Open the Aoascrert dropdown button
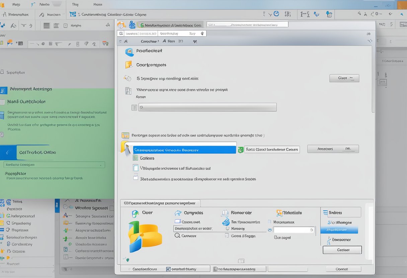 (x=333, y=149)
